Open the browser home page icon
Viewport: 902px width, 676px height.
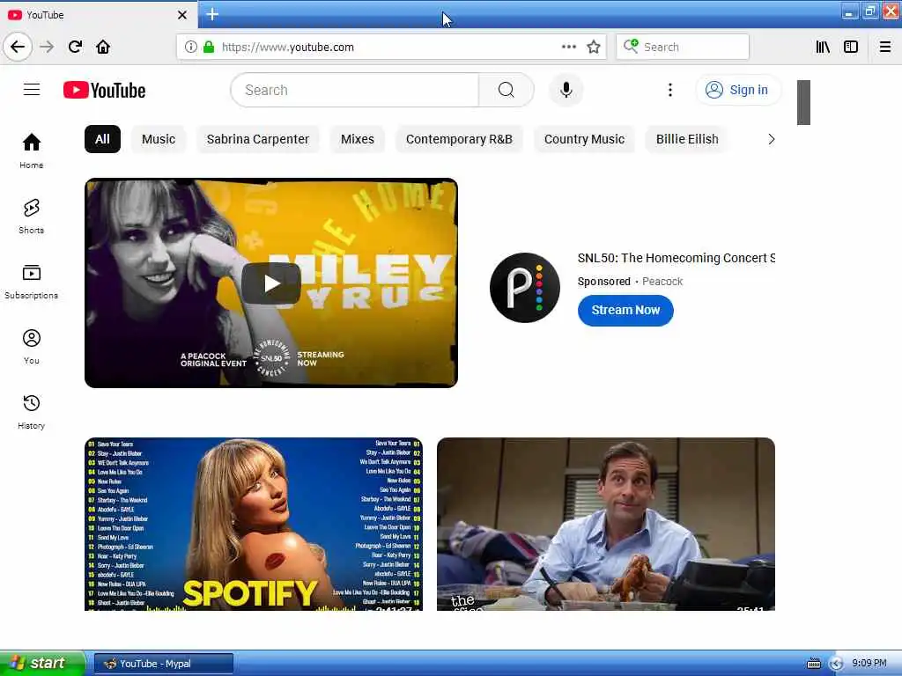[103, 47]
